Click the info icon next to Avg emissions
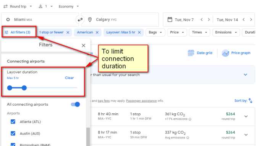Screen dimensions: 256x146 [188, 138]
